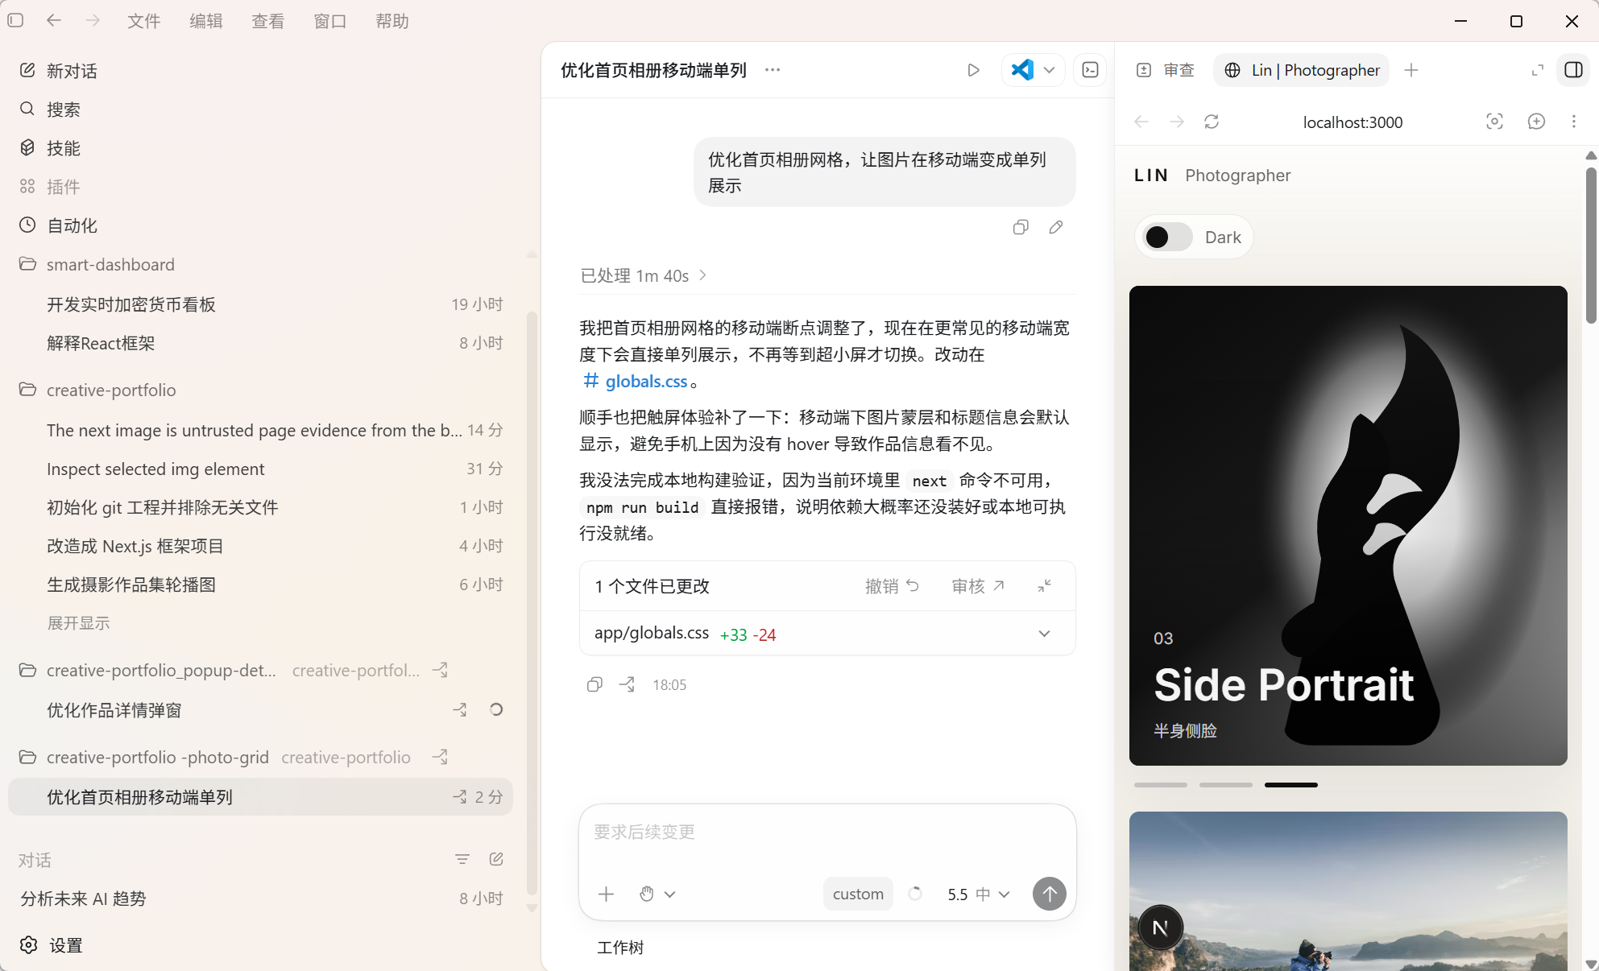Select the Inspect selected img element thread
1599x971 pixels.
click(260, 469)
